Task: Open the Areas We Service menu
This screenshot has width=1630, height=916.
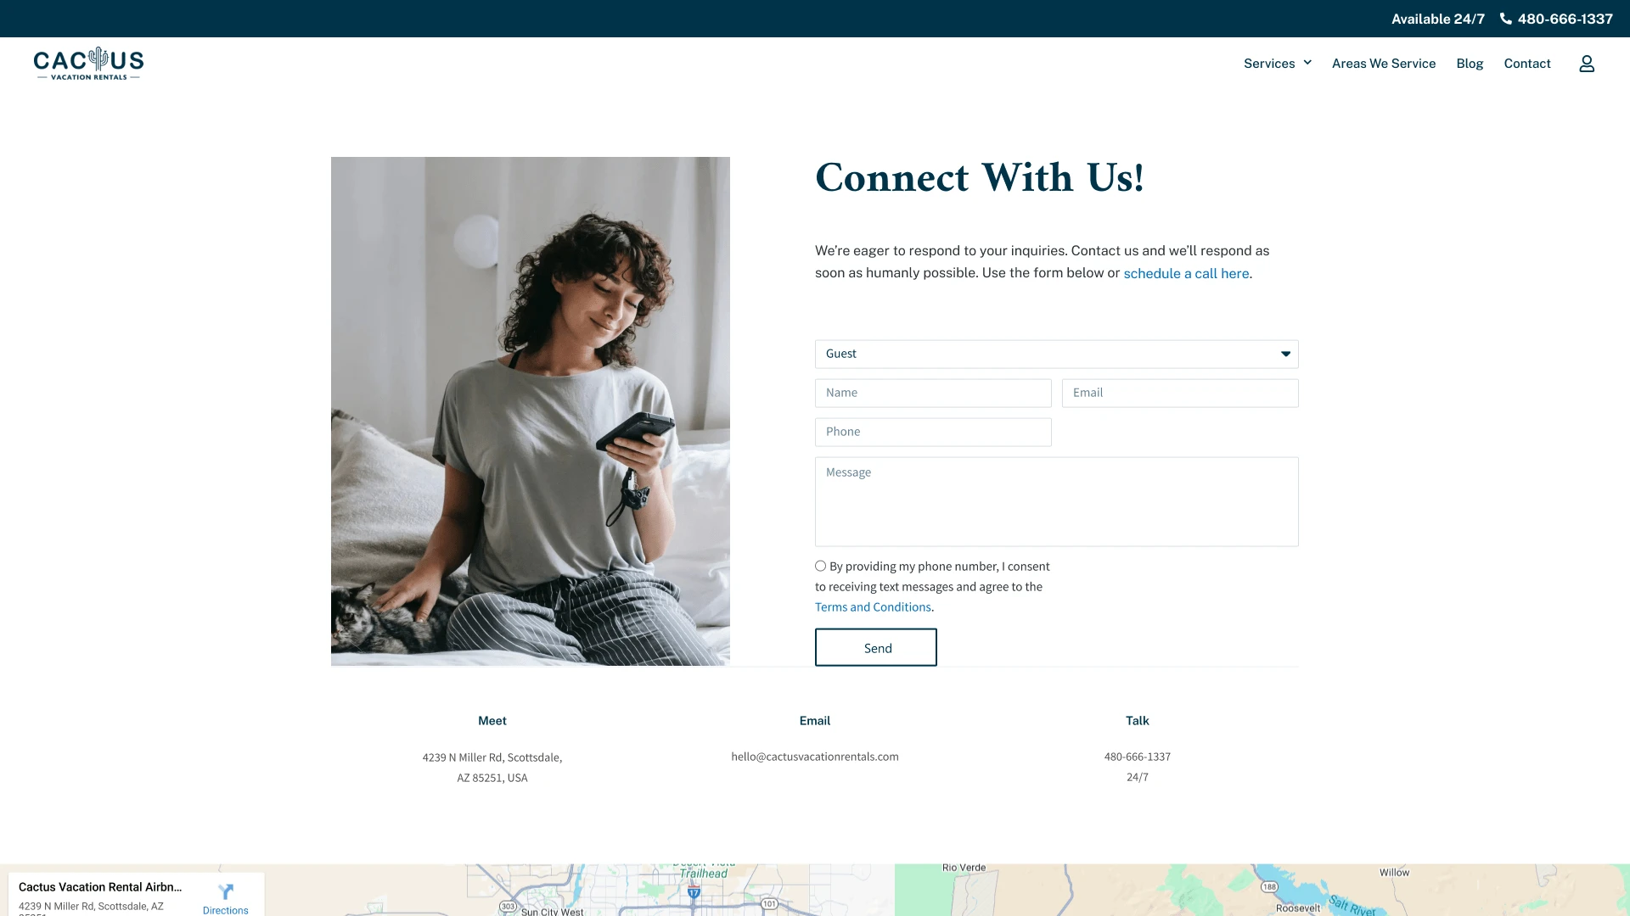Action: [1383, 63]
